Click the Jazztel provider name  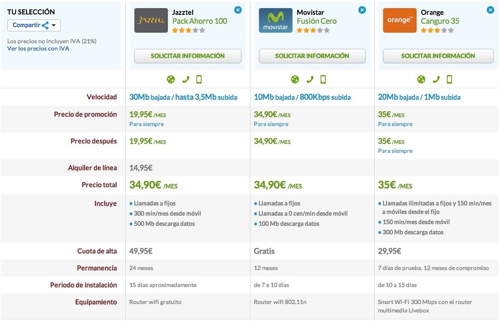click(183, 12)
